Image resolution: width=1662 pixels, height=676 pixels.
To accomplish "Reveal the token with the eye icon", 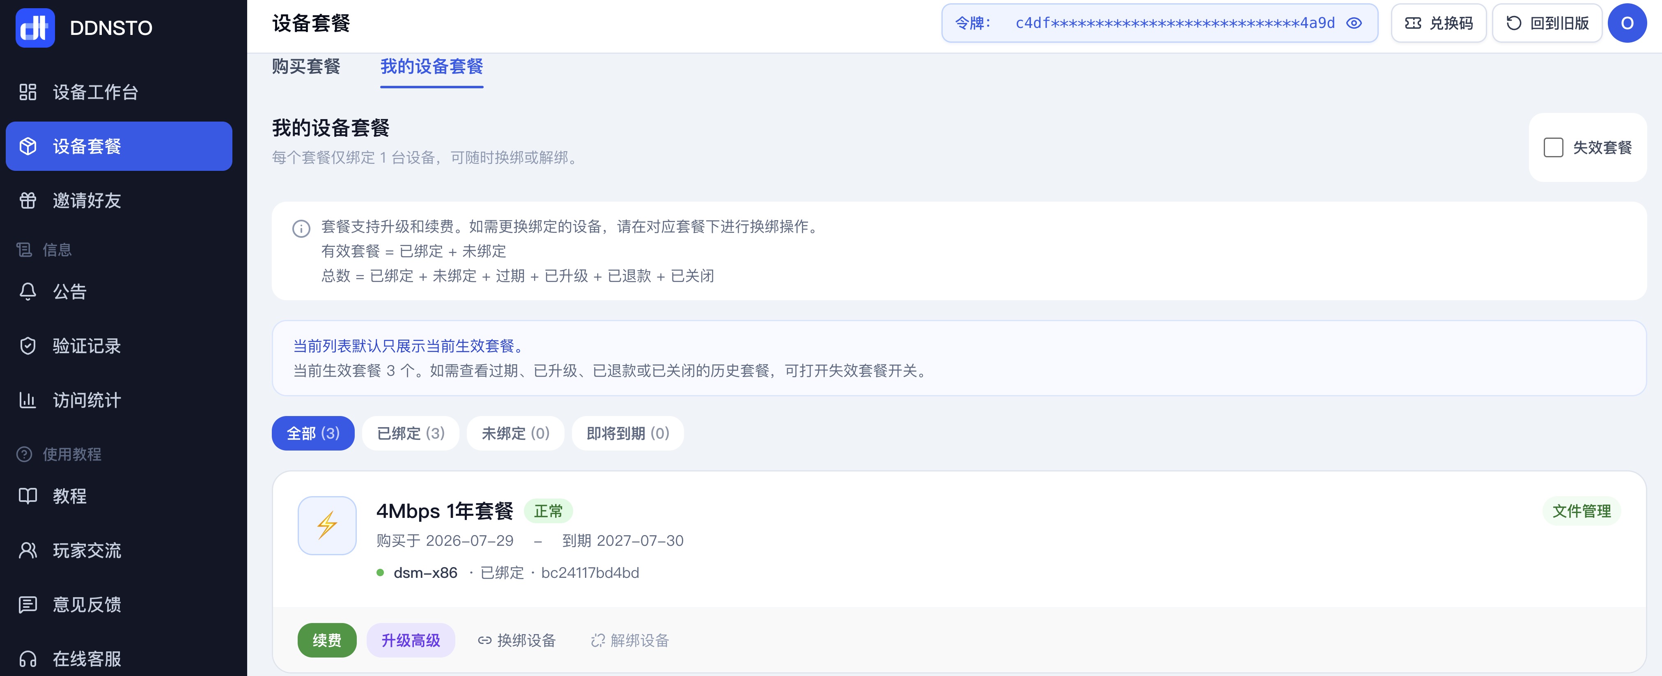I will (x=1354, y=23).
